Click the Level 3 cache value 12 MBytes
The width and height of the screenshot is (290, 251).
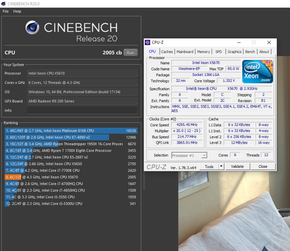click(x=239, y=143)
